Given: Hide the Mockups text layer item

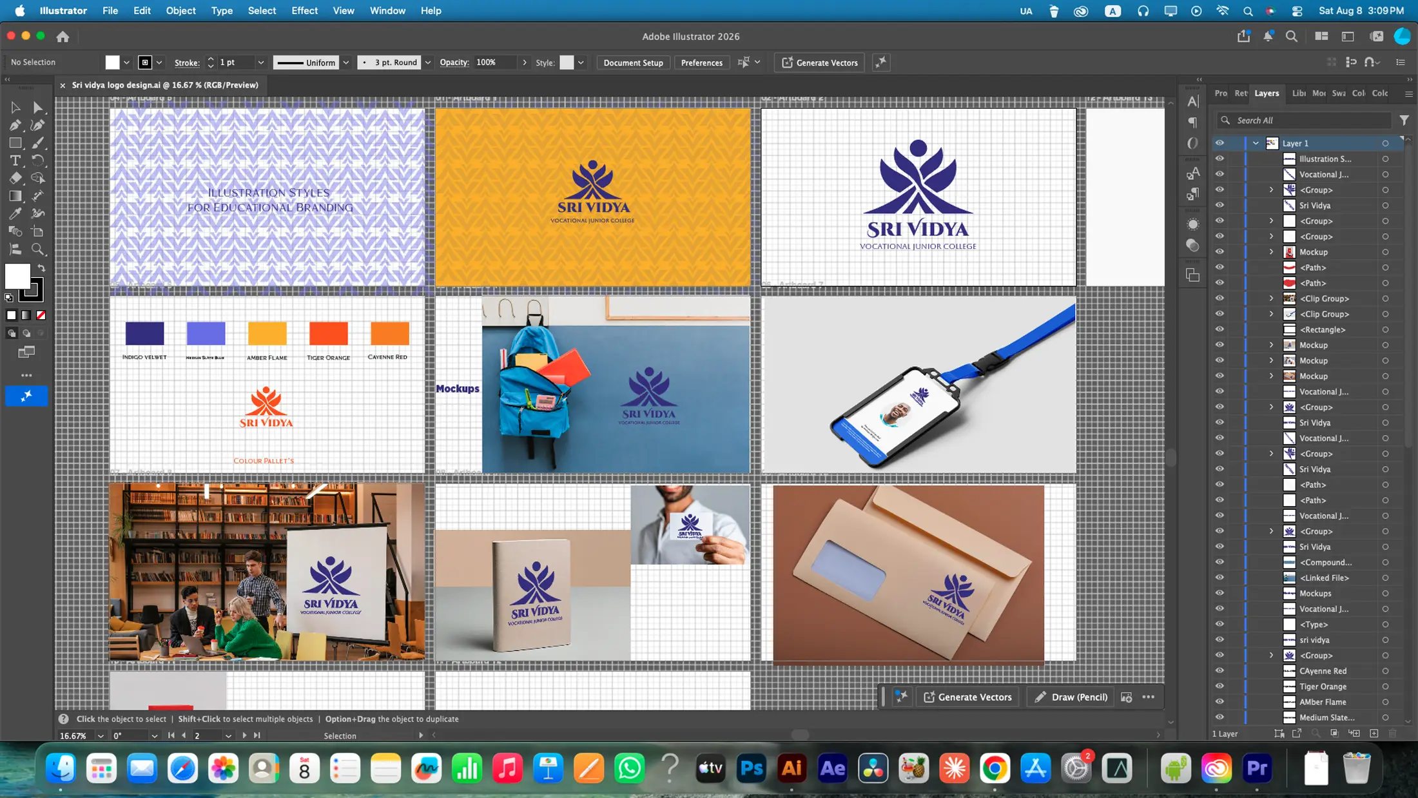Looking at the screenshot, I should pyautogui.click(x=1219, y=593).
